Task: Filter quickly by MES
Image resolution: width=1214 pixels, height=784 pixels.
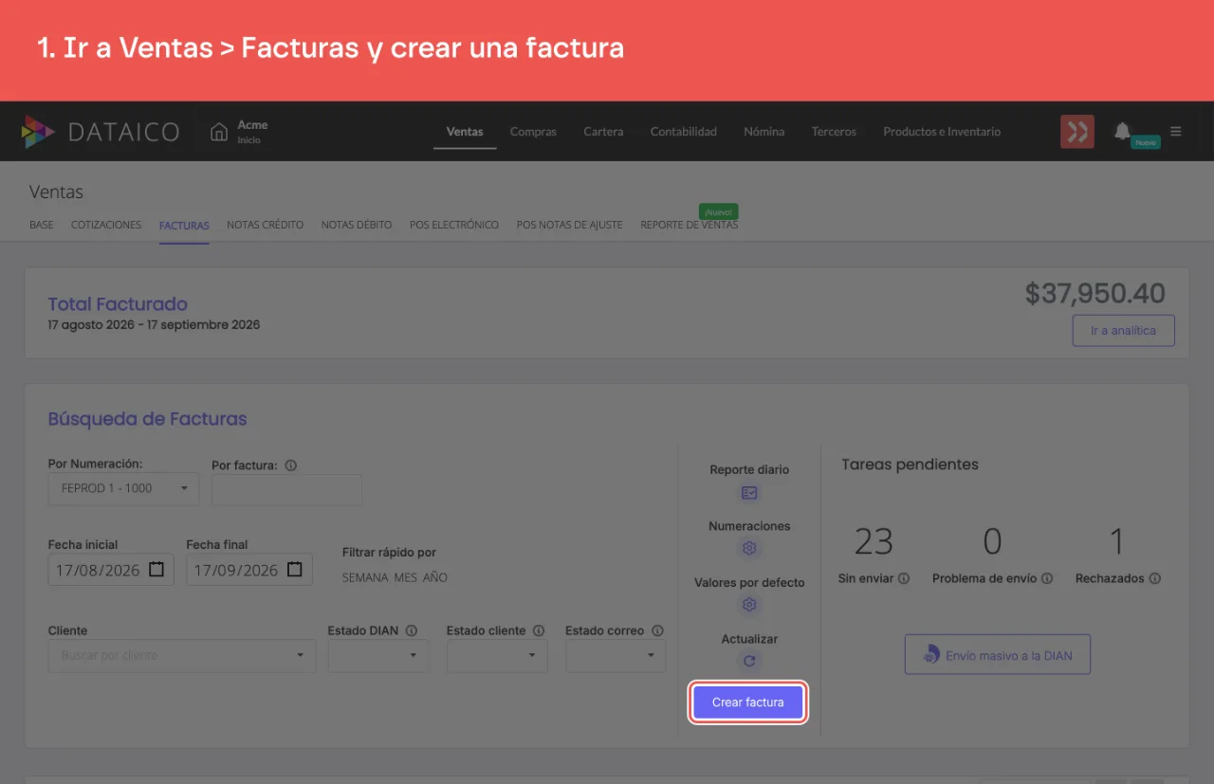Action: pyautogui.click(x=406, y=577)
